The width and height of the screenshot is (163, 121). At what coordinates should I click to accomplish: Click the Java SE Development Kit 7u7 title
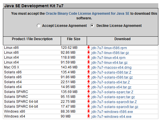coord(34,6)
